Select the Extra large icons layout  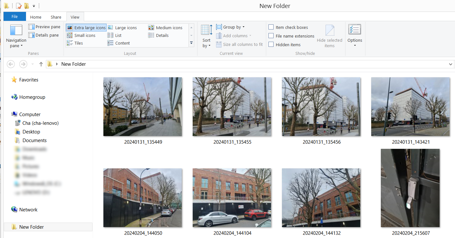86,28
